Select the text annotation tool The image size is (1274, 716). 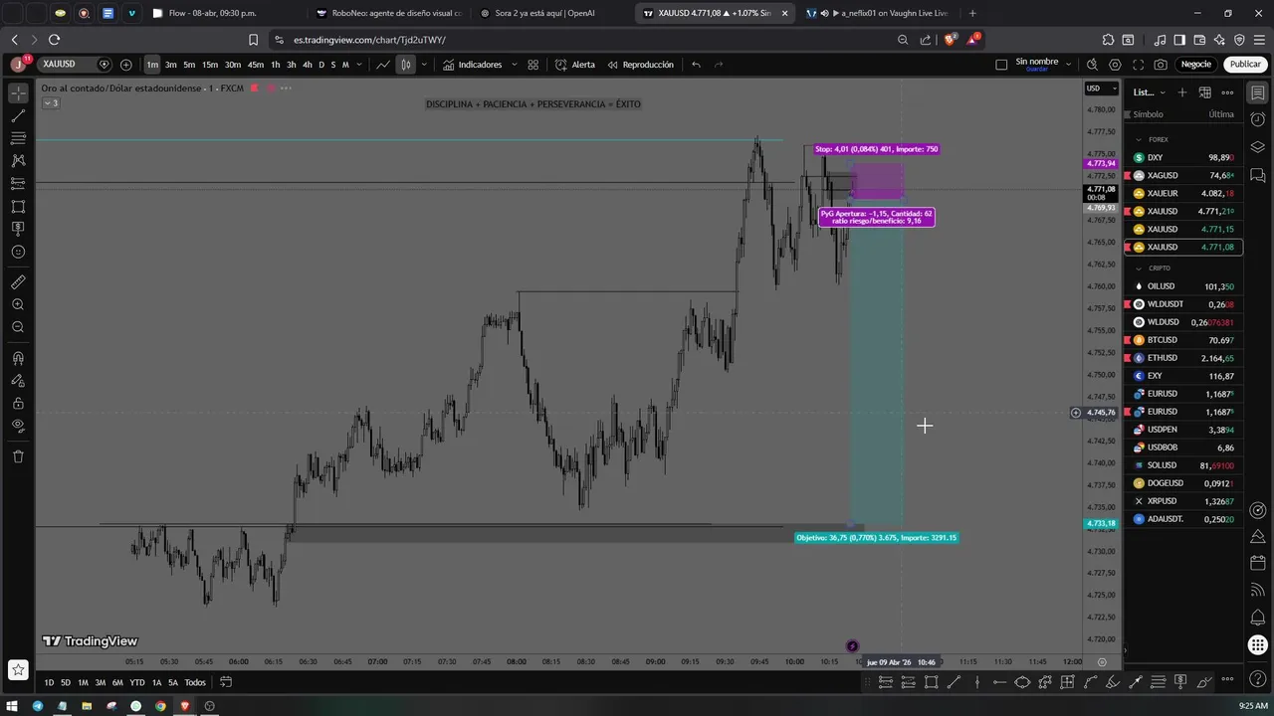point(18,229)
